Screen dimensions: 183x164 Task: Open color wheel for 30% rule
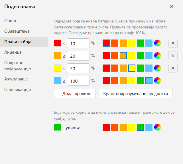(x=157, y=68)
